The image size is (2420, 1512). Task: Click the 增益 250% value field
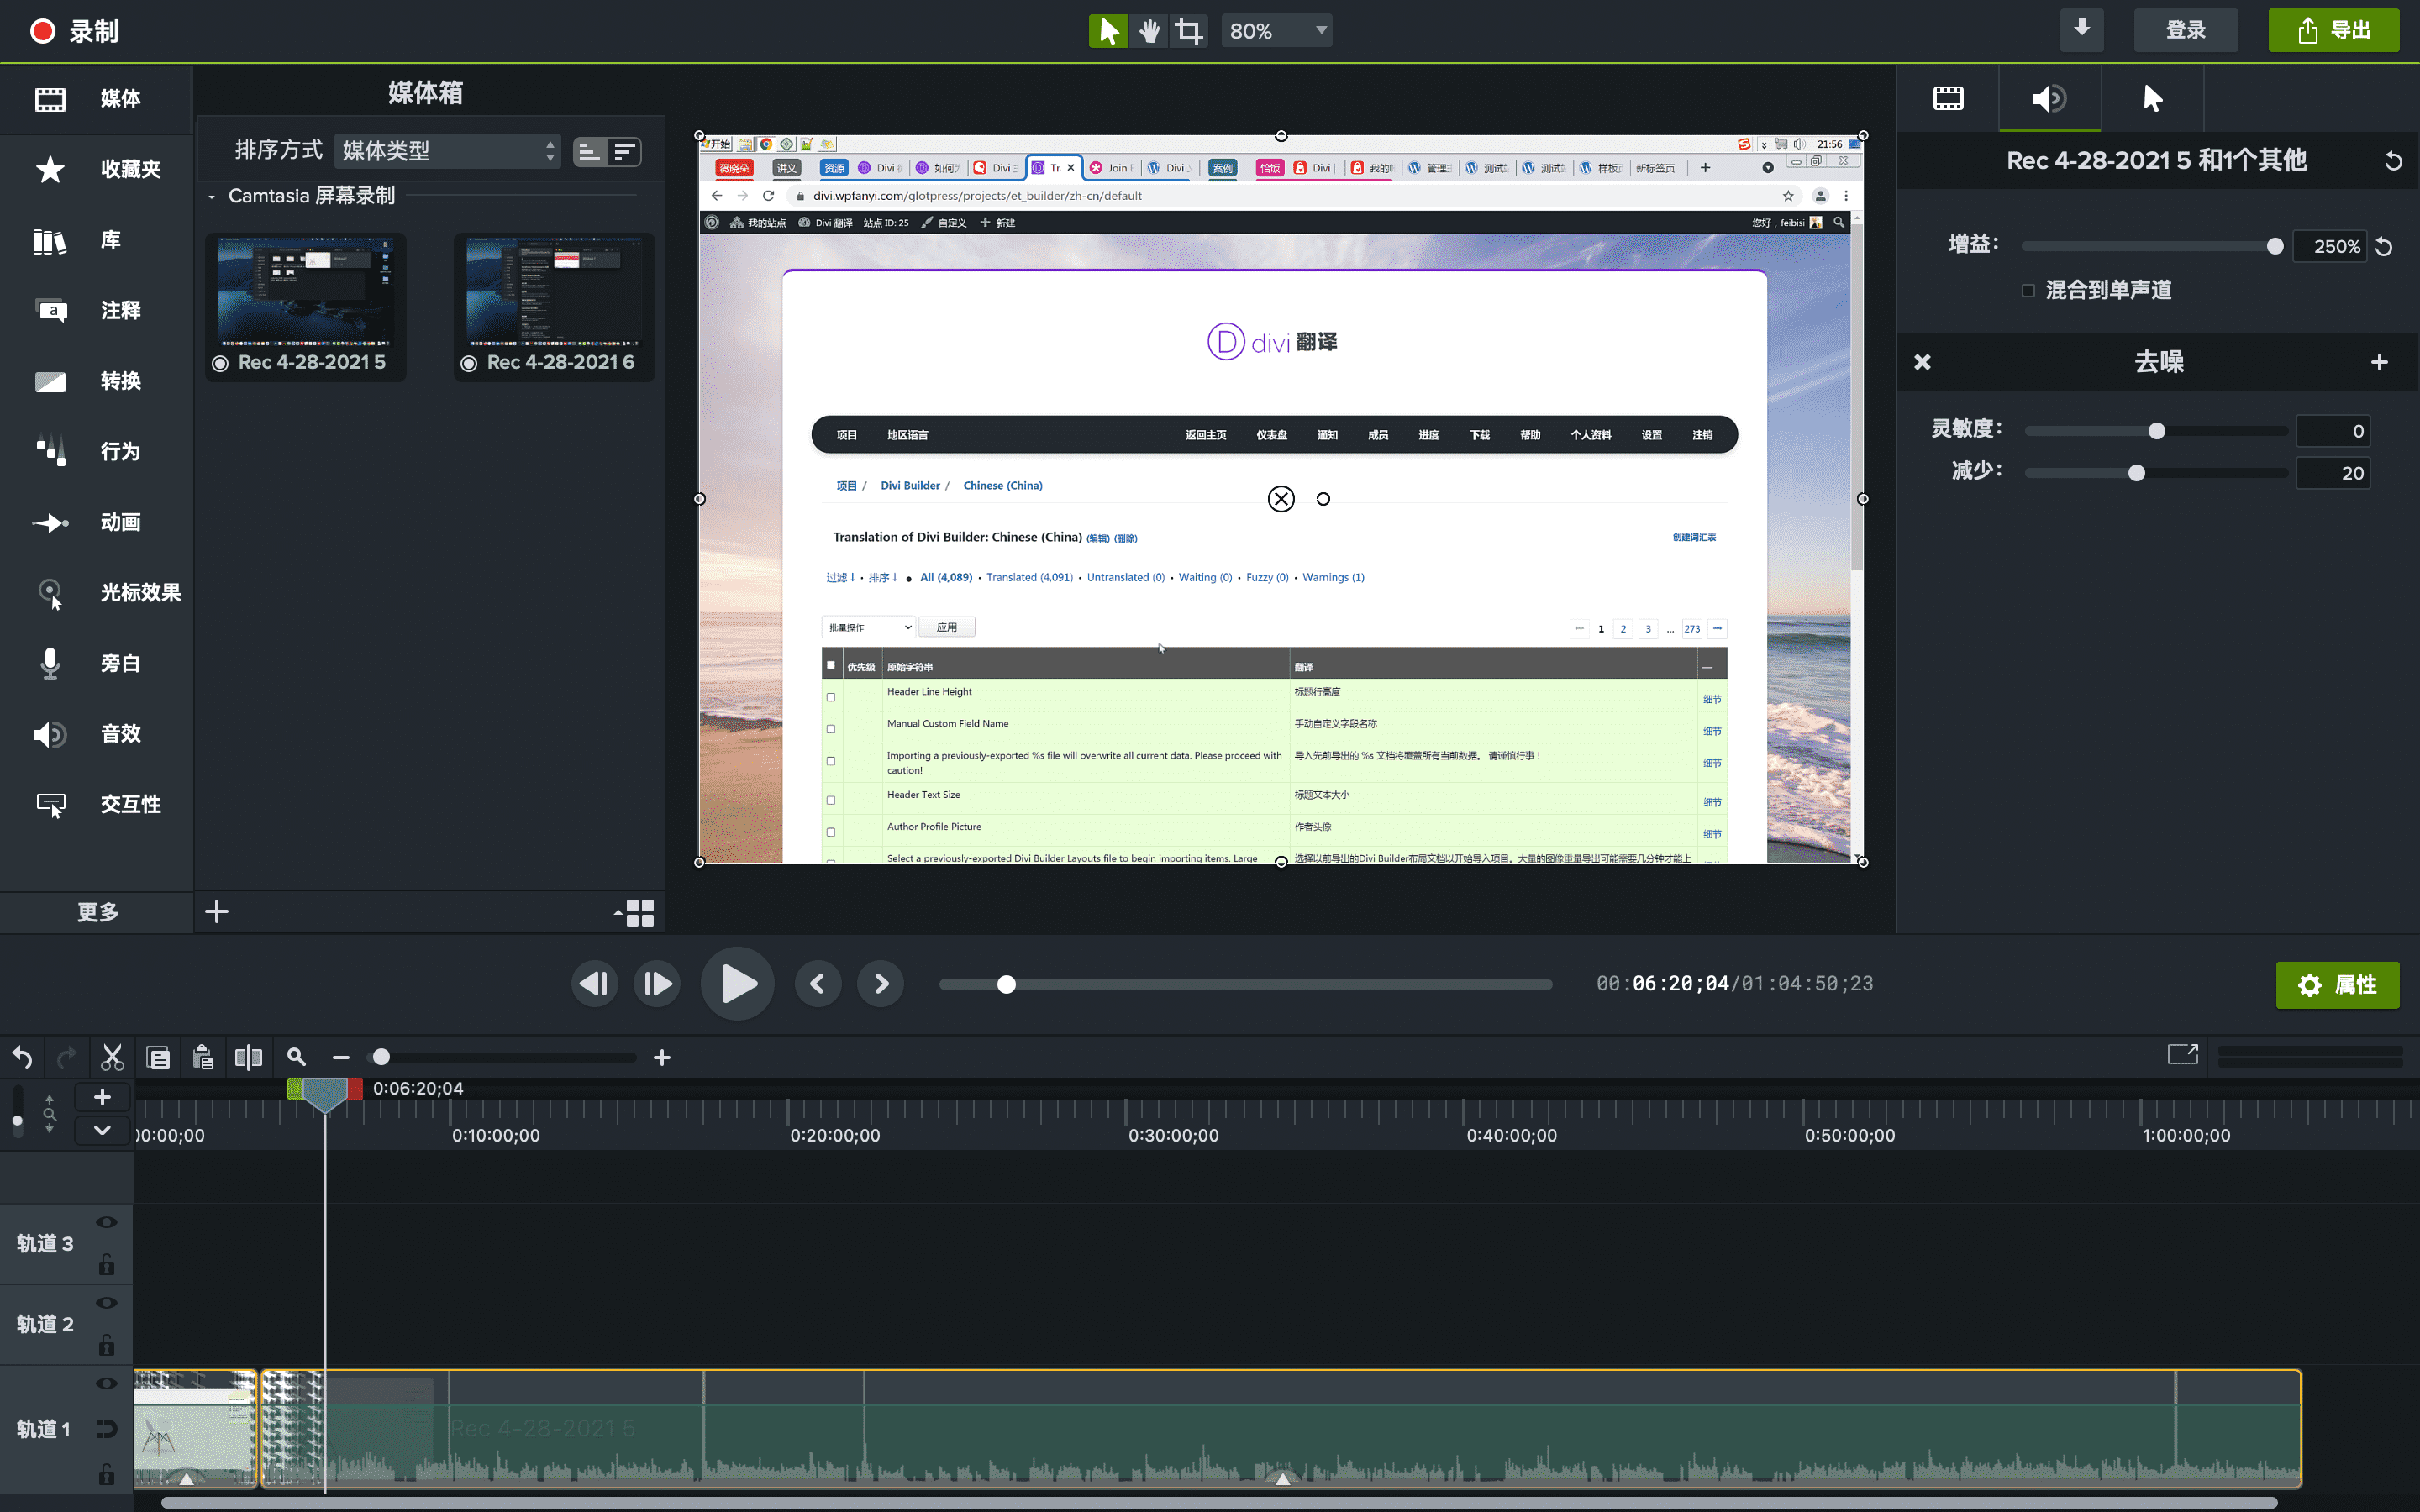tap(2329, 246)
